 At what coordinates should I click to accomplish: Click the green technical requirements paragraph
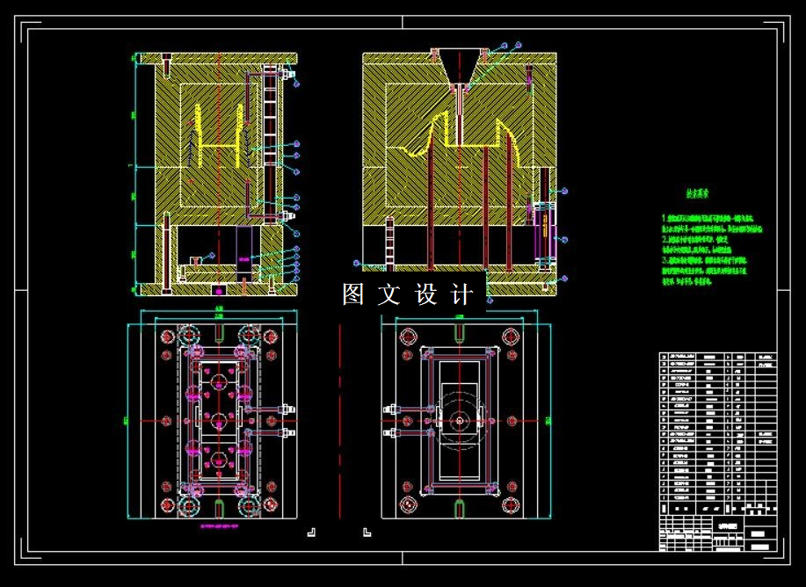713,250
